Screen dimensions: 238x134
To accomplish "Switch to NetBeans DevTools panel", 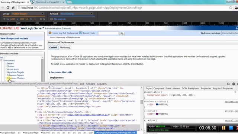I will point(90,84).
